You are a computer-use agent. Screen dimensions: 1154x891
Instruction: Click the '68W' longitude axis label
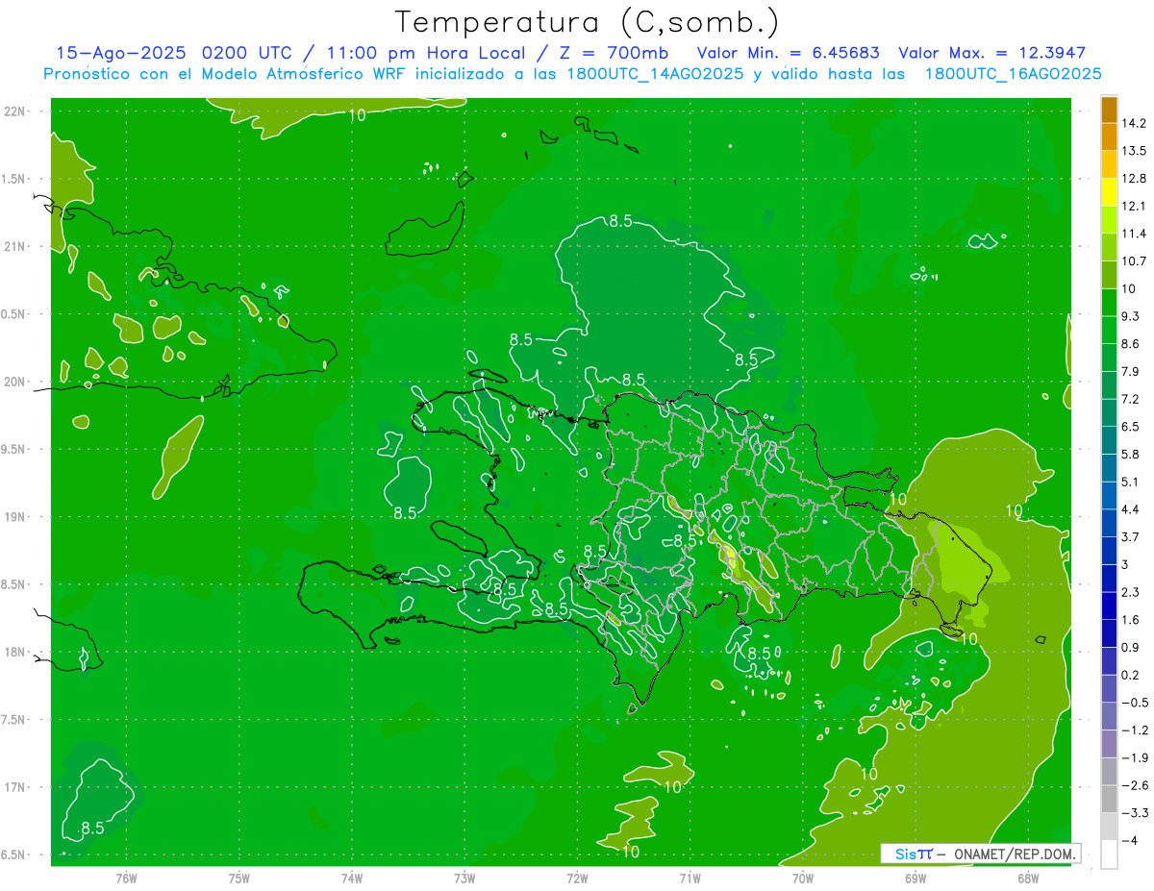click(x=1028, y=878)
